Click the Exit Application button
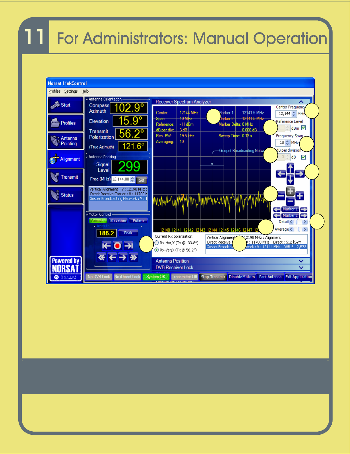Viewport: 350px width, 454px height. coord(298,277)
